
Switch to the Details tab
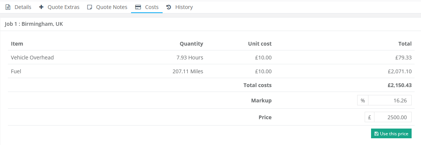18,7
